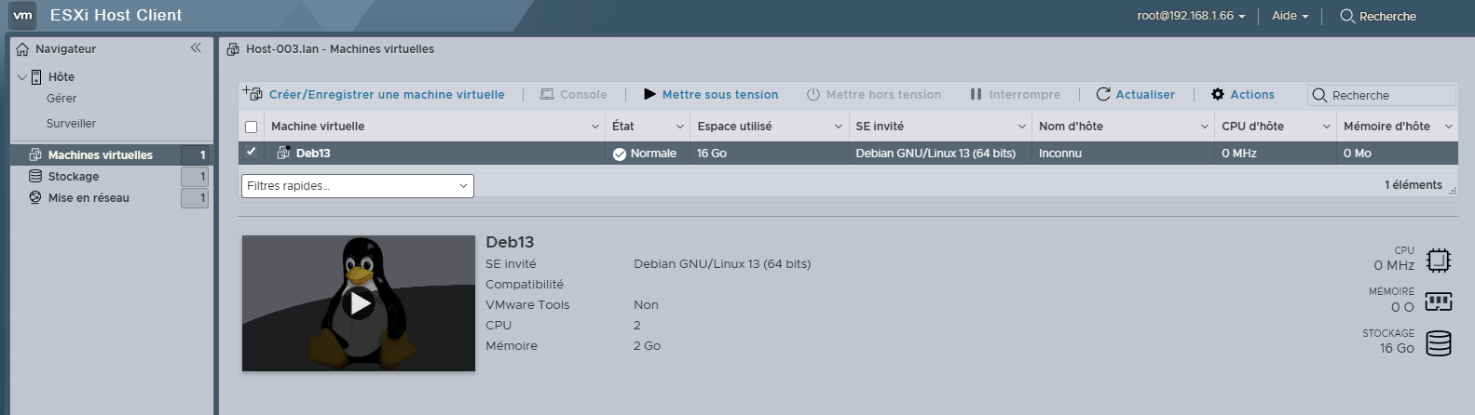Uncheck the Deb13 row checkbox
This screenshot has height=415, width=1475.
251,152
